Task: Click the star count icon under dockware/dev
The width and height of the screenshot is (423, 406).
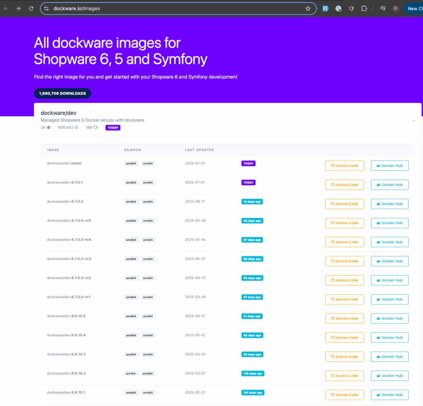Action: 48,127
